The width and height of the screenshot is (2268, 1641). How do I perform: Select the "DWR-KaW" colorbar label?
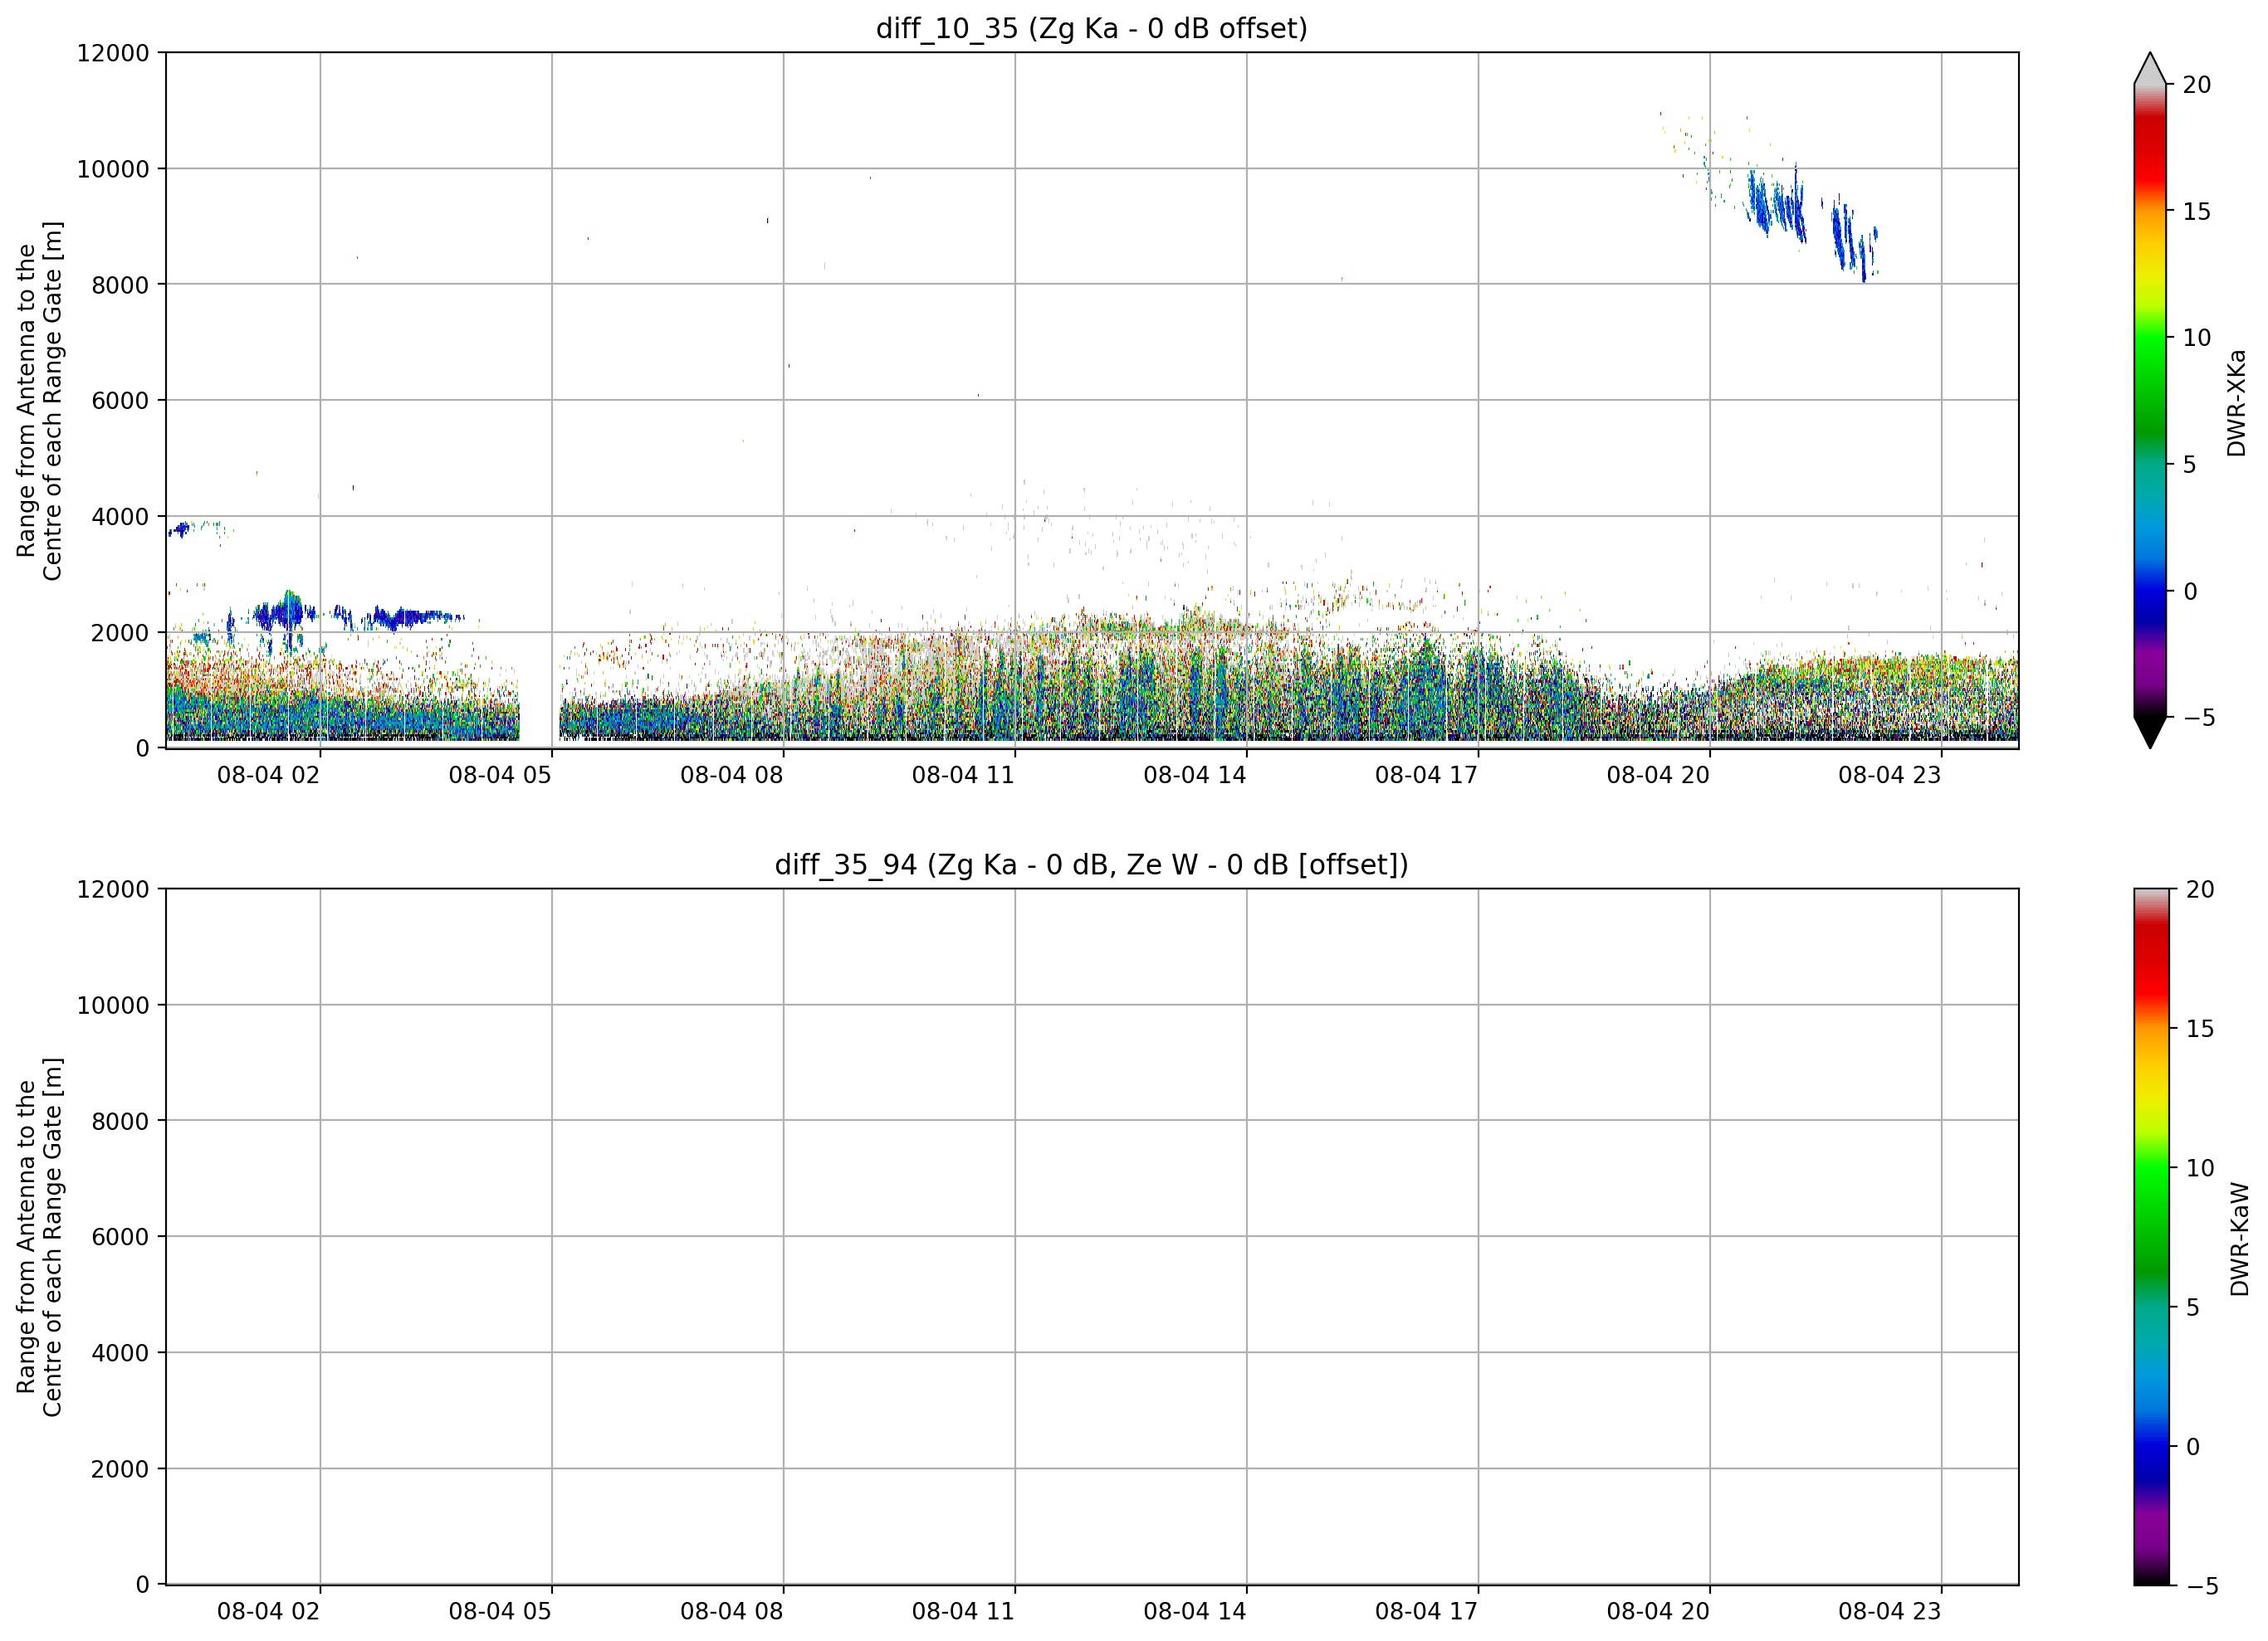2239,1239
